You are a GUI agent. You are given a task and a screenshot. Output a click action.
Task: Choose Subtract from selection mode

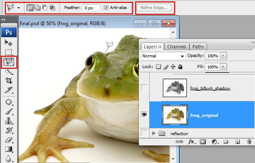point(45,7)
